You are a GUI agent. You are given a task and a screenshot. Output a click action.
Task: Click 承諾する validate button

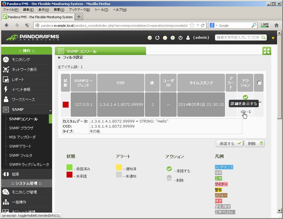230,143
